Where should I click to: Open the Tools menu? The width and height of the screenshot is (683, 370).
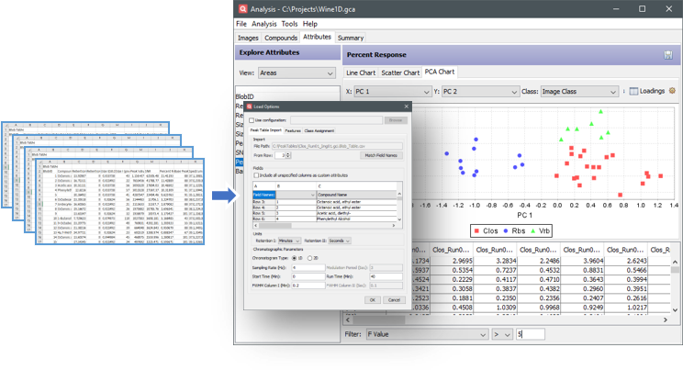tap(289, 24)
